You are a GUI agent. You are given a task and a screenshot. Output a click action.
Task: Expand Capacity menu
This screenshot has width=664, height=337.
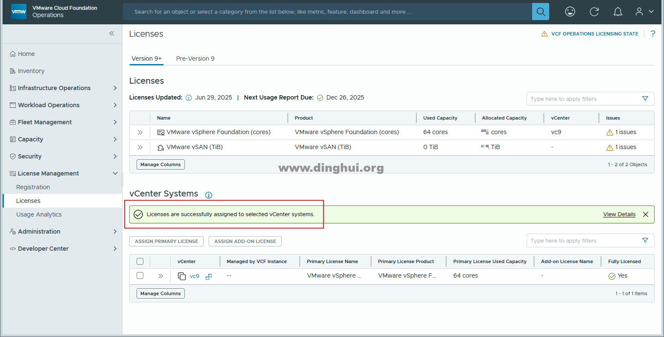pyautogui.click(x=115, y=139)
